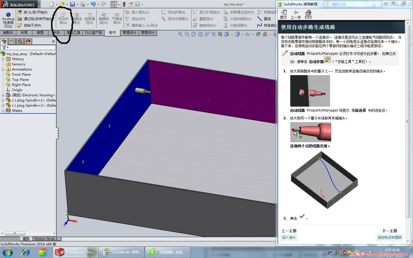Click the New document icon

(52, 4)
